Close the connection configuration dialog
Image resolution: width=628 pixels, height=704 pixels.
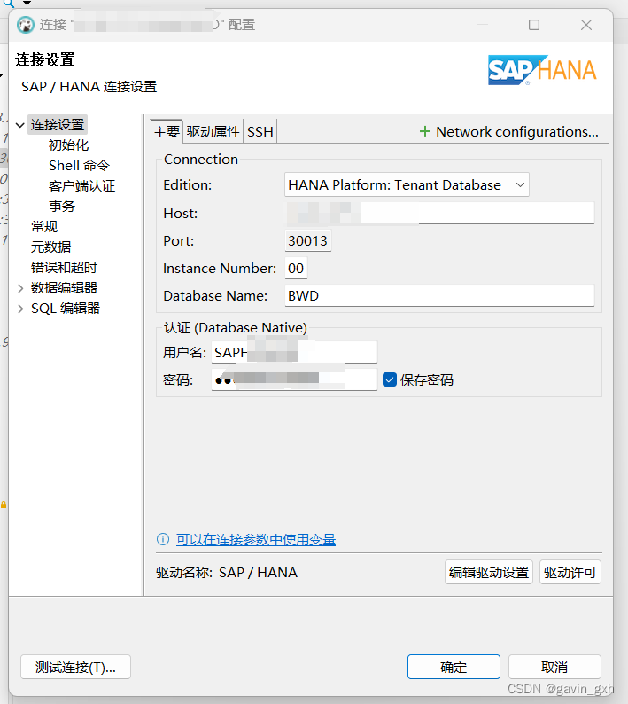coord(586,25)
